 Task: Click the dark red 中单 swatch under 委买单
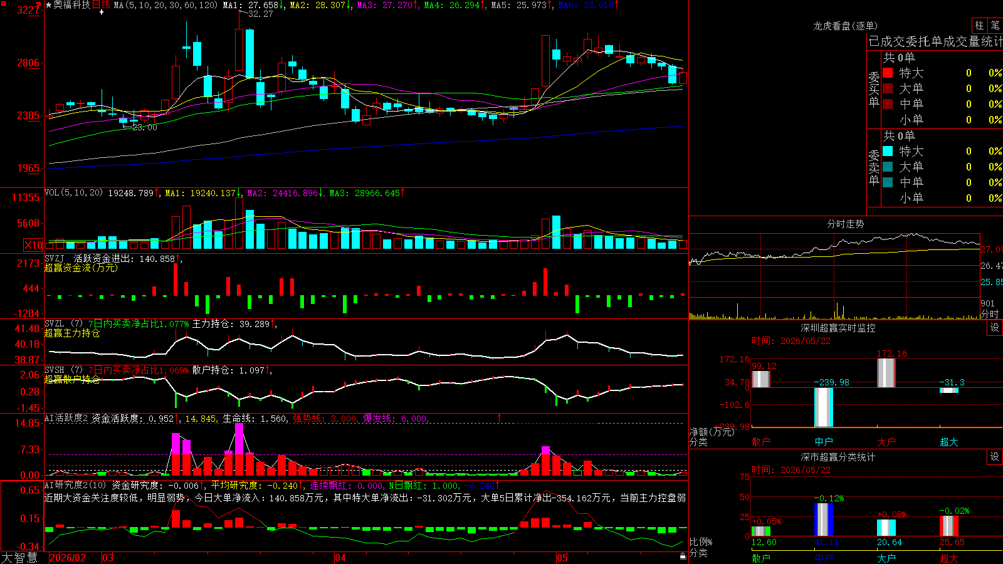pos(888,104)
